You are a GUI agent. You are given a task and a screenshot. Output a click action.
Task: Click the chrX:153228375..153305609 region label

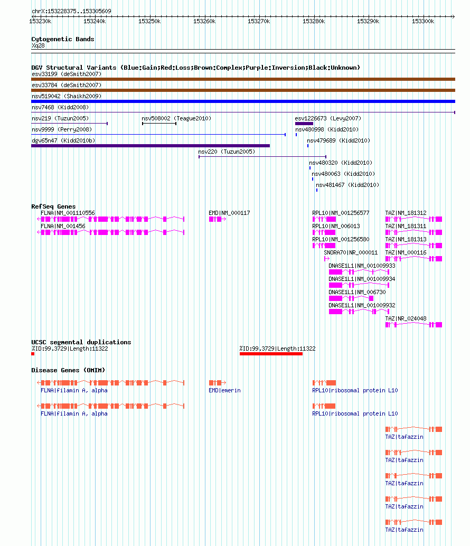[x=71, y=11]
